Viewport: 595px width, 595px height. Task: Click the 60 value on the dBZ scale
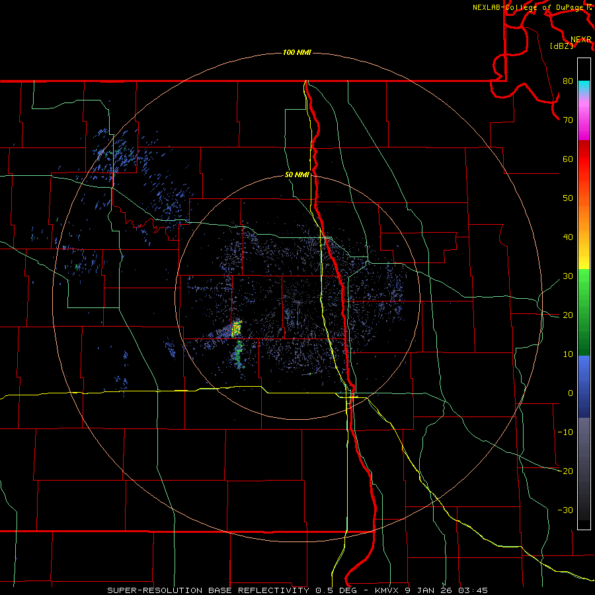568,159
